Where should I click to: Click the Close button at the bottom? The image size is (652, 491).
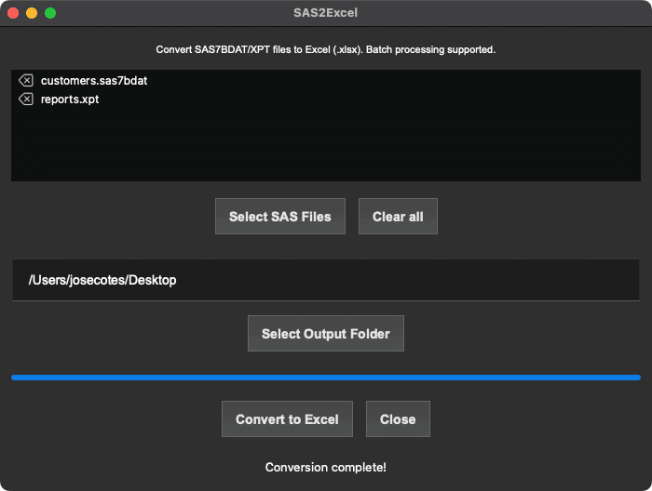[398, 419]
